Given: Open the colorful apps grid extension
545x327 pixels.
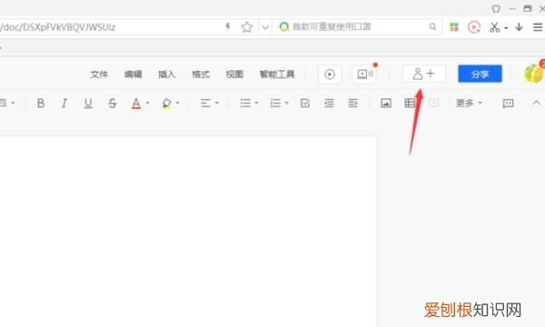Looking at the screenshot, I should pos(454,26).
